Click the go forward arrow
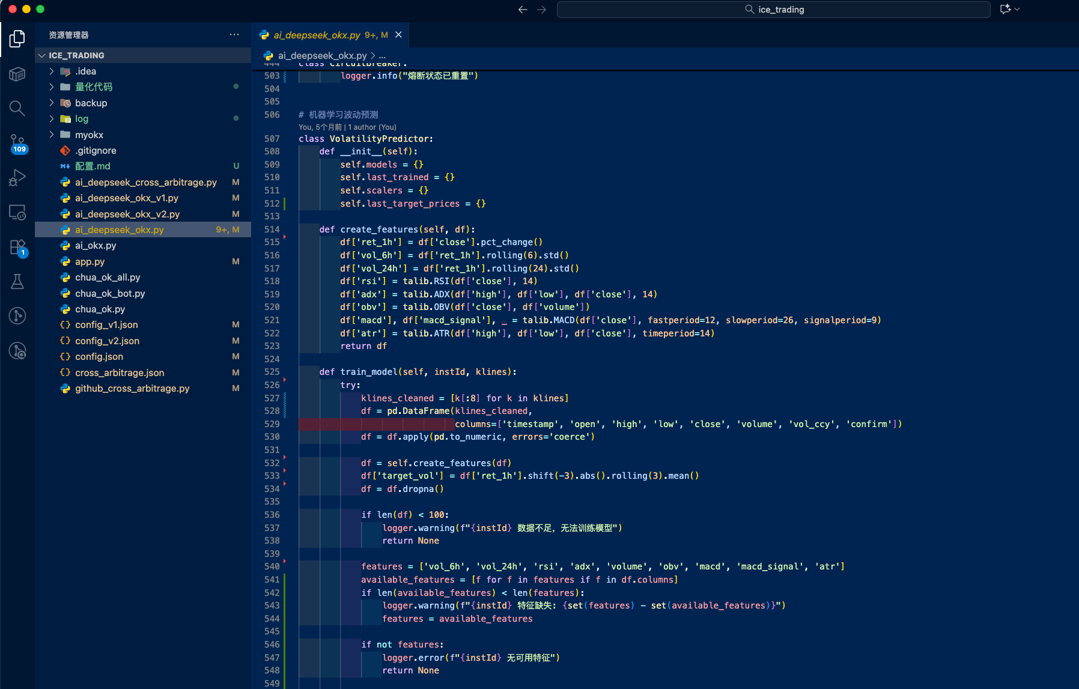This screenshot has width=1079, height=689. tap(541, 10)
